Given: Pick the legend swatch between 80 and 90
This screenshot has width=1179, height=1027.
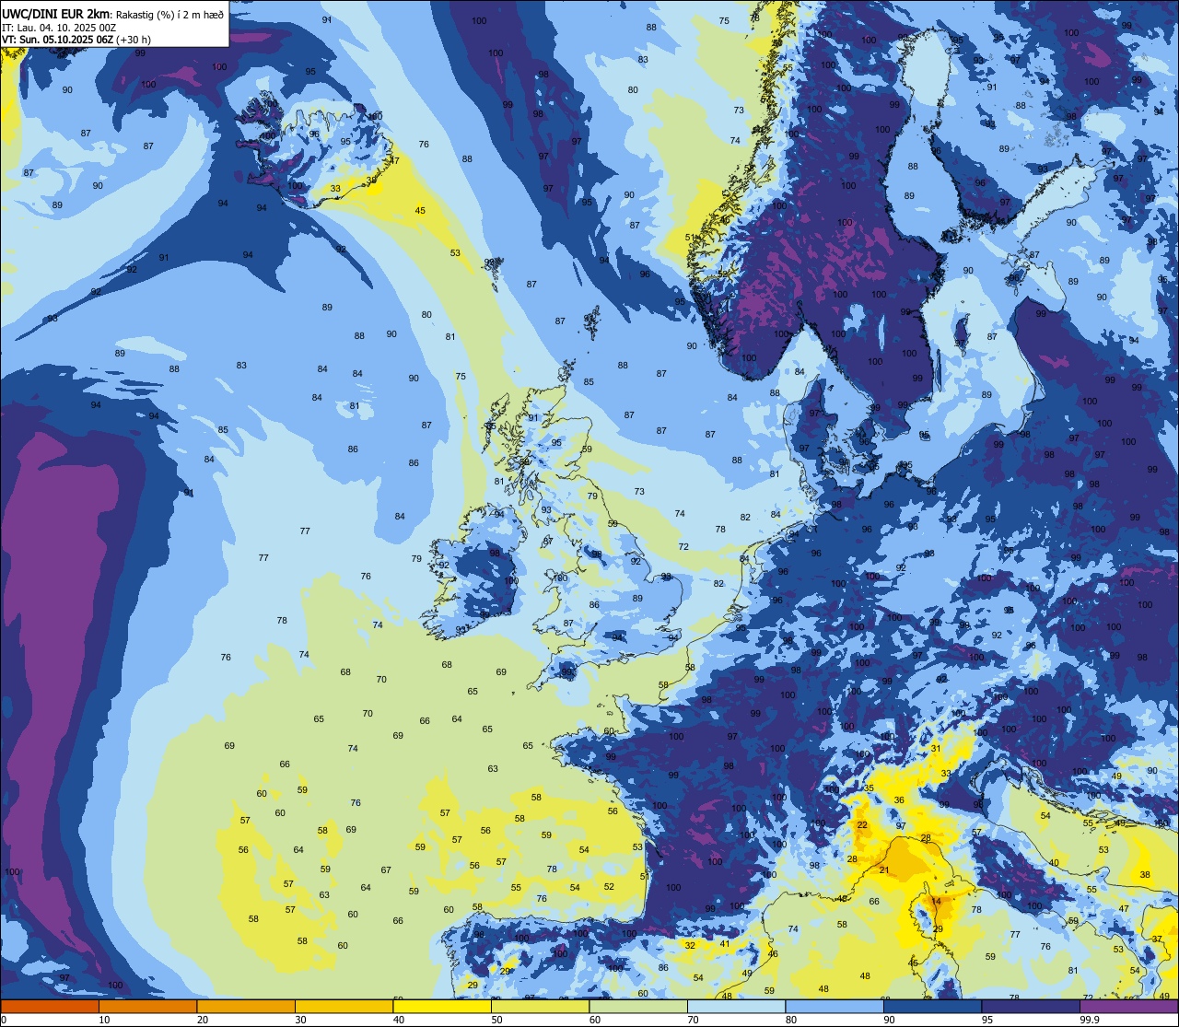Looking at the screenshot, I should click(835, 1007).
